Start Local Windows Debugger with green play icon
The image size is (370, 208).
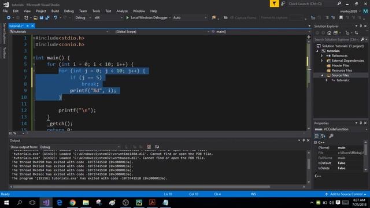click(127, 18)
